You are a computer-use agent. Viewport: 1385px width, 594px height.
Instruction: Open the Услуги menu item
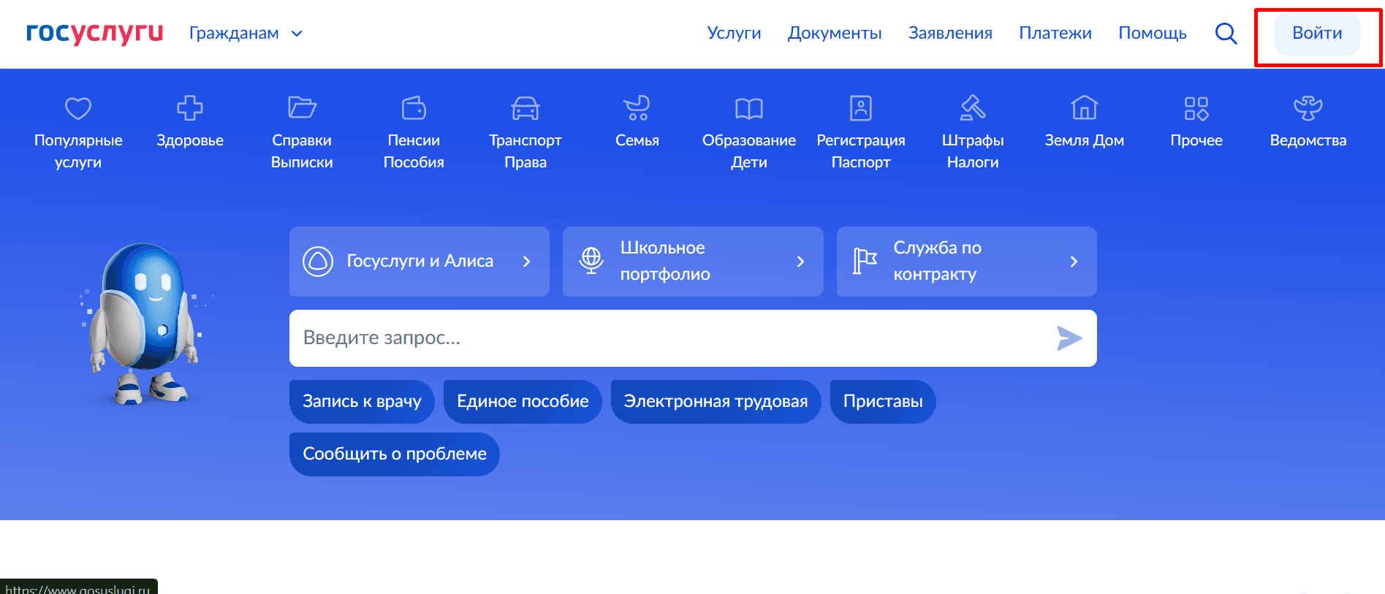coord(734,33)
